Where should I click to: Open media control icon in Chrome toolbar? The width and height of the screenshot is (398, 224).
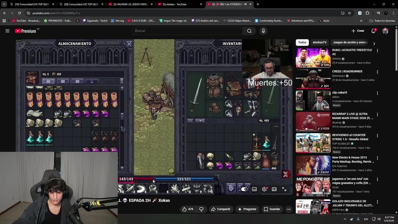pyautogui.click(x=378, y=13)
